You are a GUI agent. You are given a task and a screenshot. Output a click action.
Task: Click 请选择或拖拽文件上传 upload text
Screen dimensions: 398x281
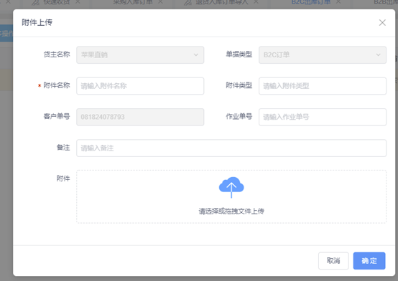pyautogui.click(x=231, y=211)
